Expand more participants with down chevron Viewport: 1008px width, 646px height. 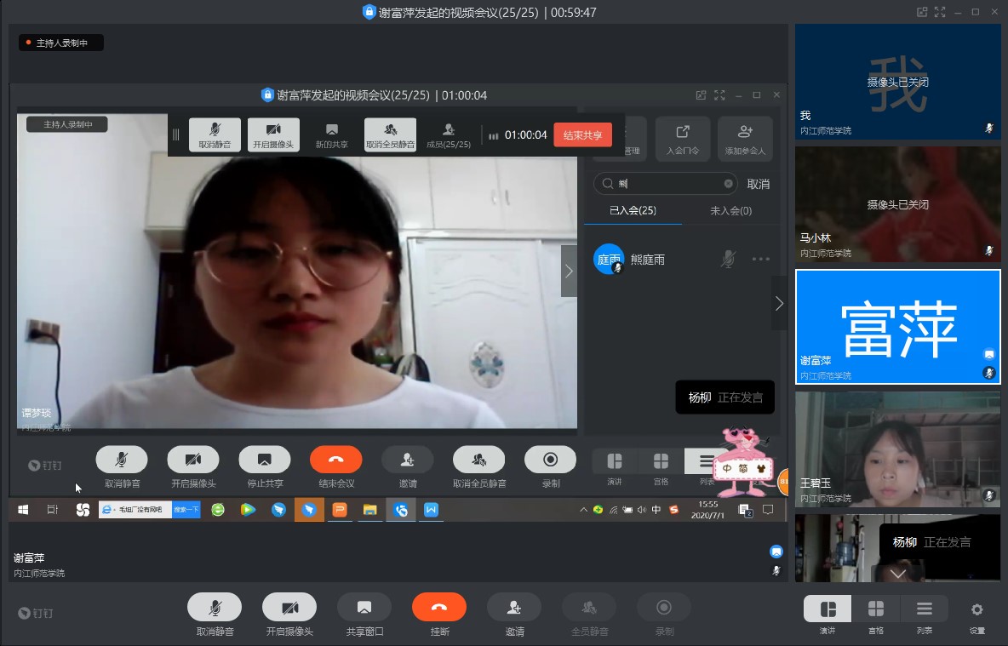[x=898, y=574]
